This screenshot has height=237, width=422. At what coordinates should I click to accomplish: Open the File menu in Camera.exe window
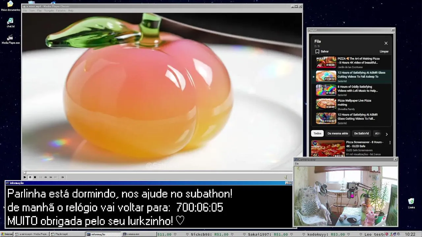coord(297,164)
